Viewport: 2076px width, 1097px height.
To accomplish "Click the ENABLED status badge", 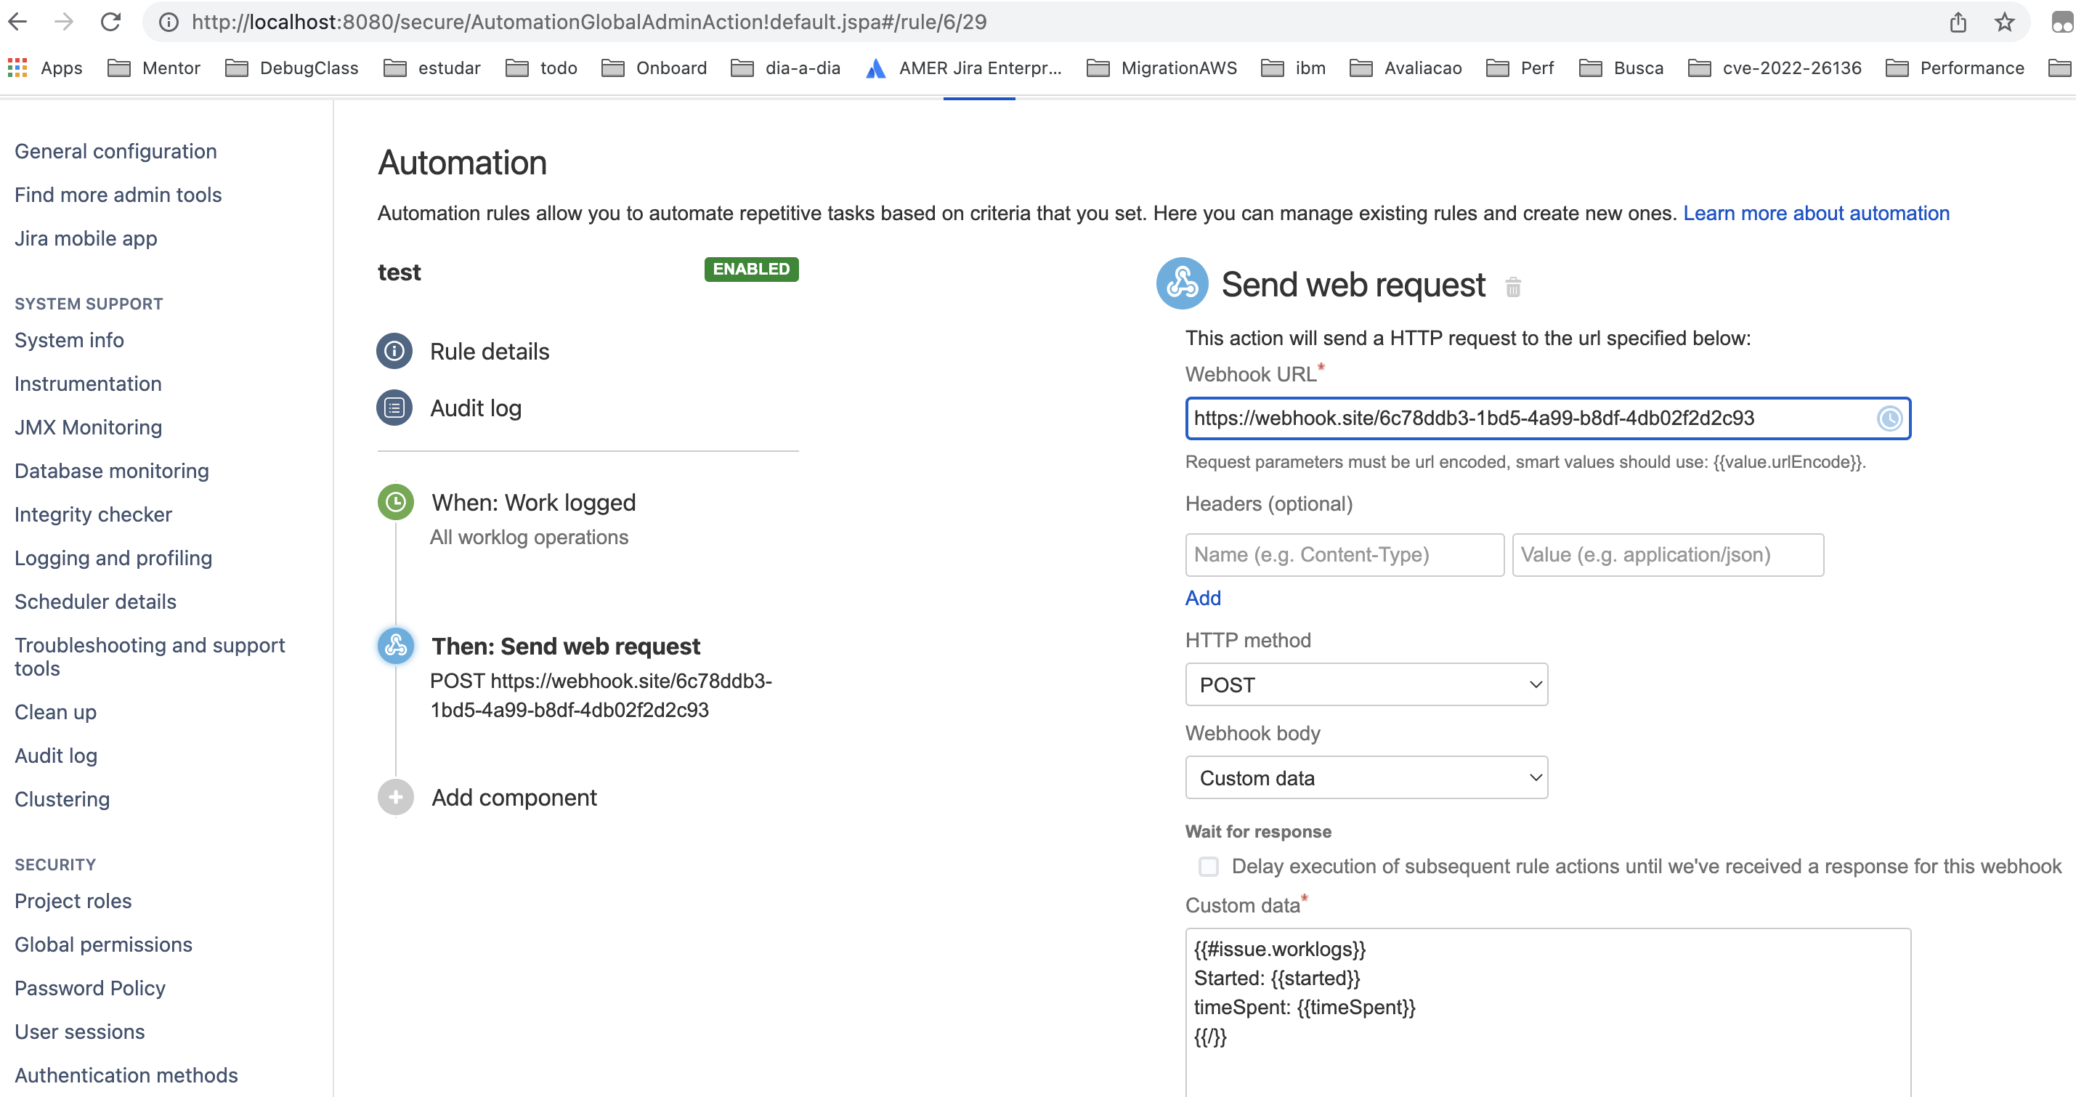I will [x=750, y=270].
